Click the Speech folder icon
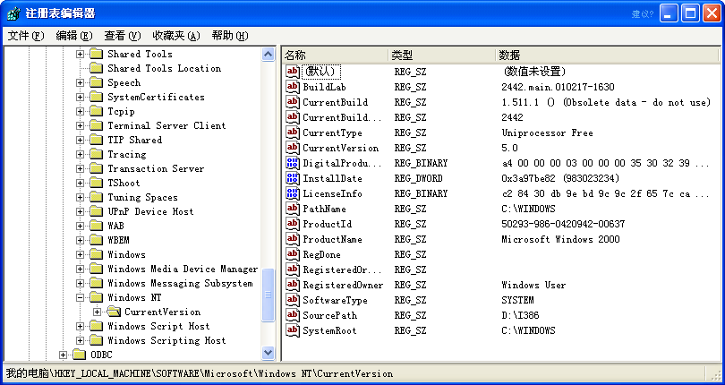 click(x=96, y=82)
